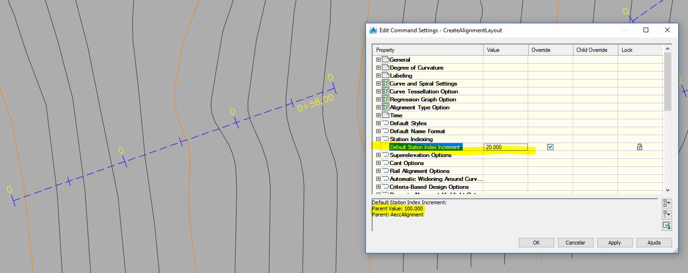The image size is (688, 273).
Task: Click the green checkmark with blue arrow icon
Action: point(667,226)
